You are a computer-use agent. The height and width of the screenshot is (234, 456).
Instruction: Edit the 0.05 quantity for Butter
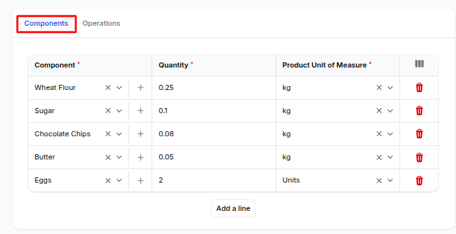point(214,157)
